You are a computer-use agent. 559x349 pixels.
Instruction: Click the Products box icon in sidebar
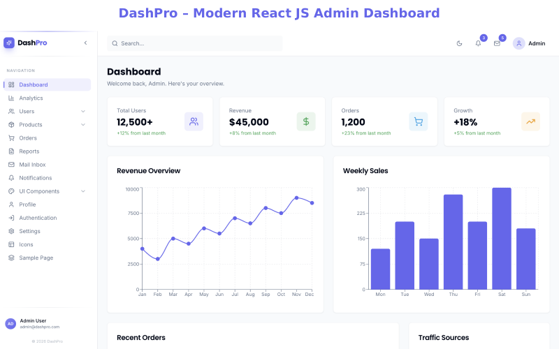[x=11, y=125]
